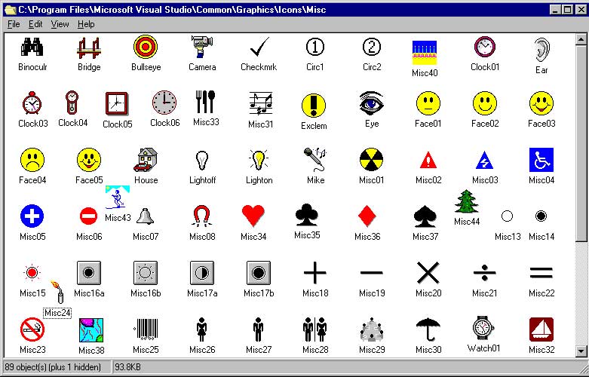The image size is (589, 377).
Task: Click the House icon with red car
Action: (146, 160)
